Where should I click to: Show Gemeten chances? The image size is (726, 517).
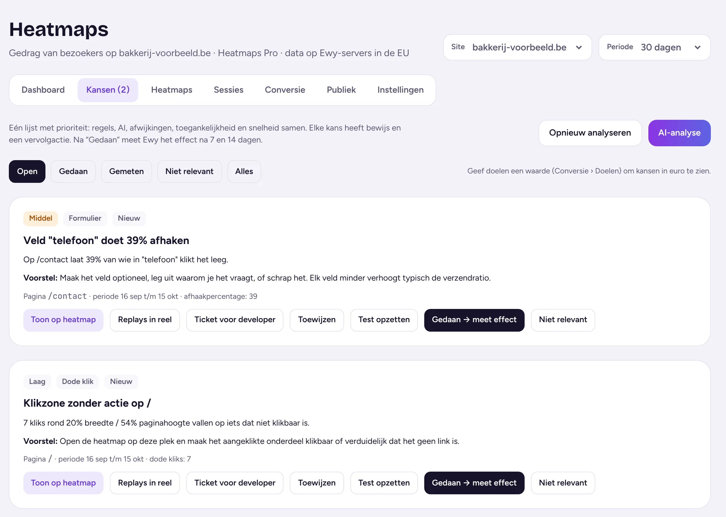pyautogui.click(x=126, y=171)
